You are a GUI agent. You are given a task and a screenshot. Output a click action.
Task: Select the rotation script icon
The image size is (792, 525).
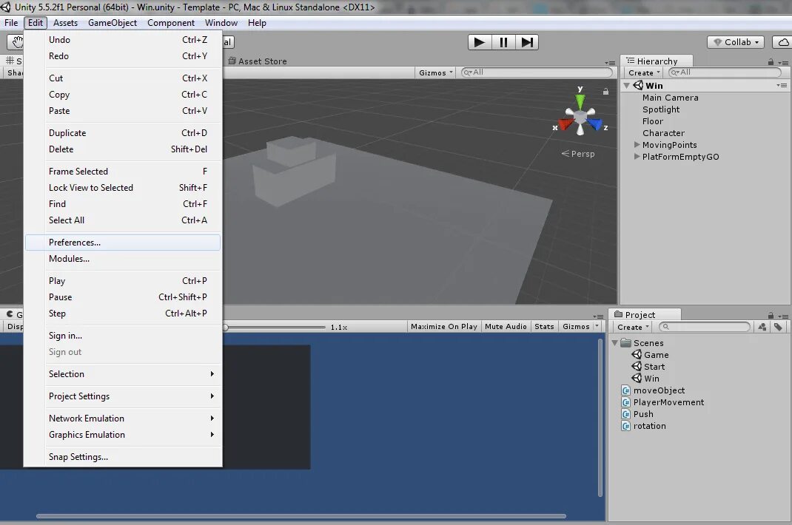(625, 426)
